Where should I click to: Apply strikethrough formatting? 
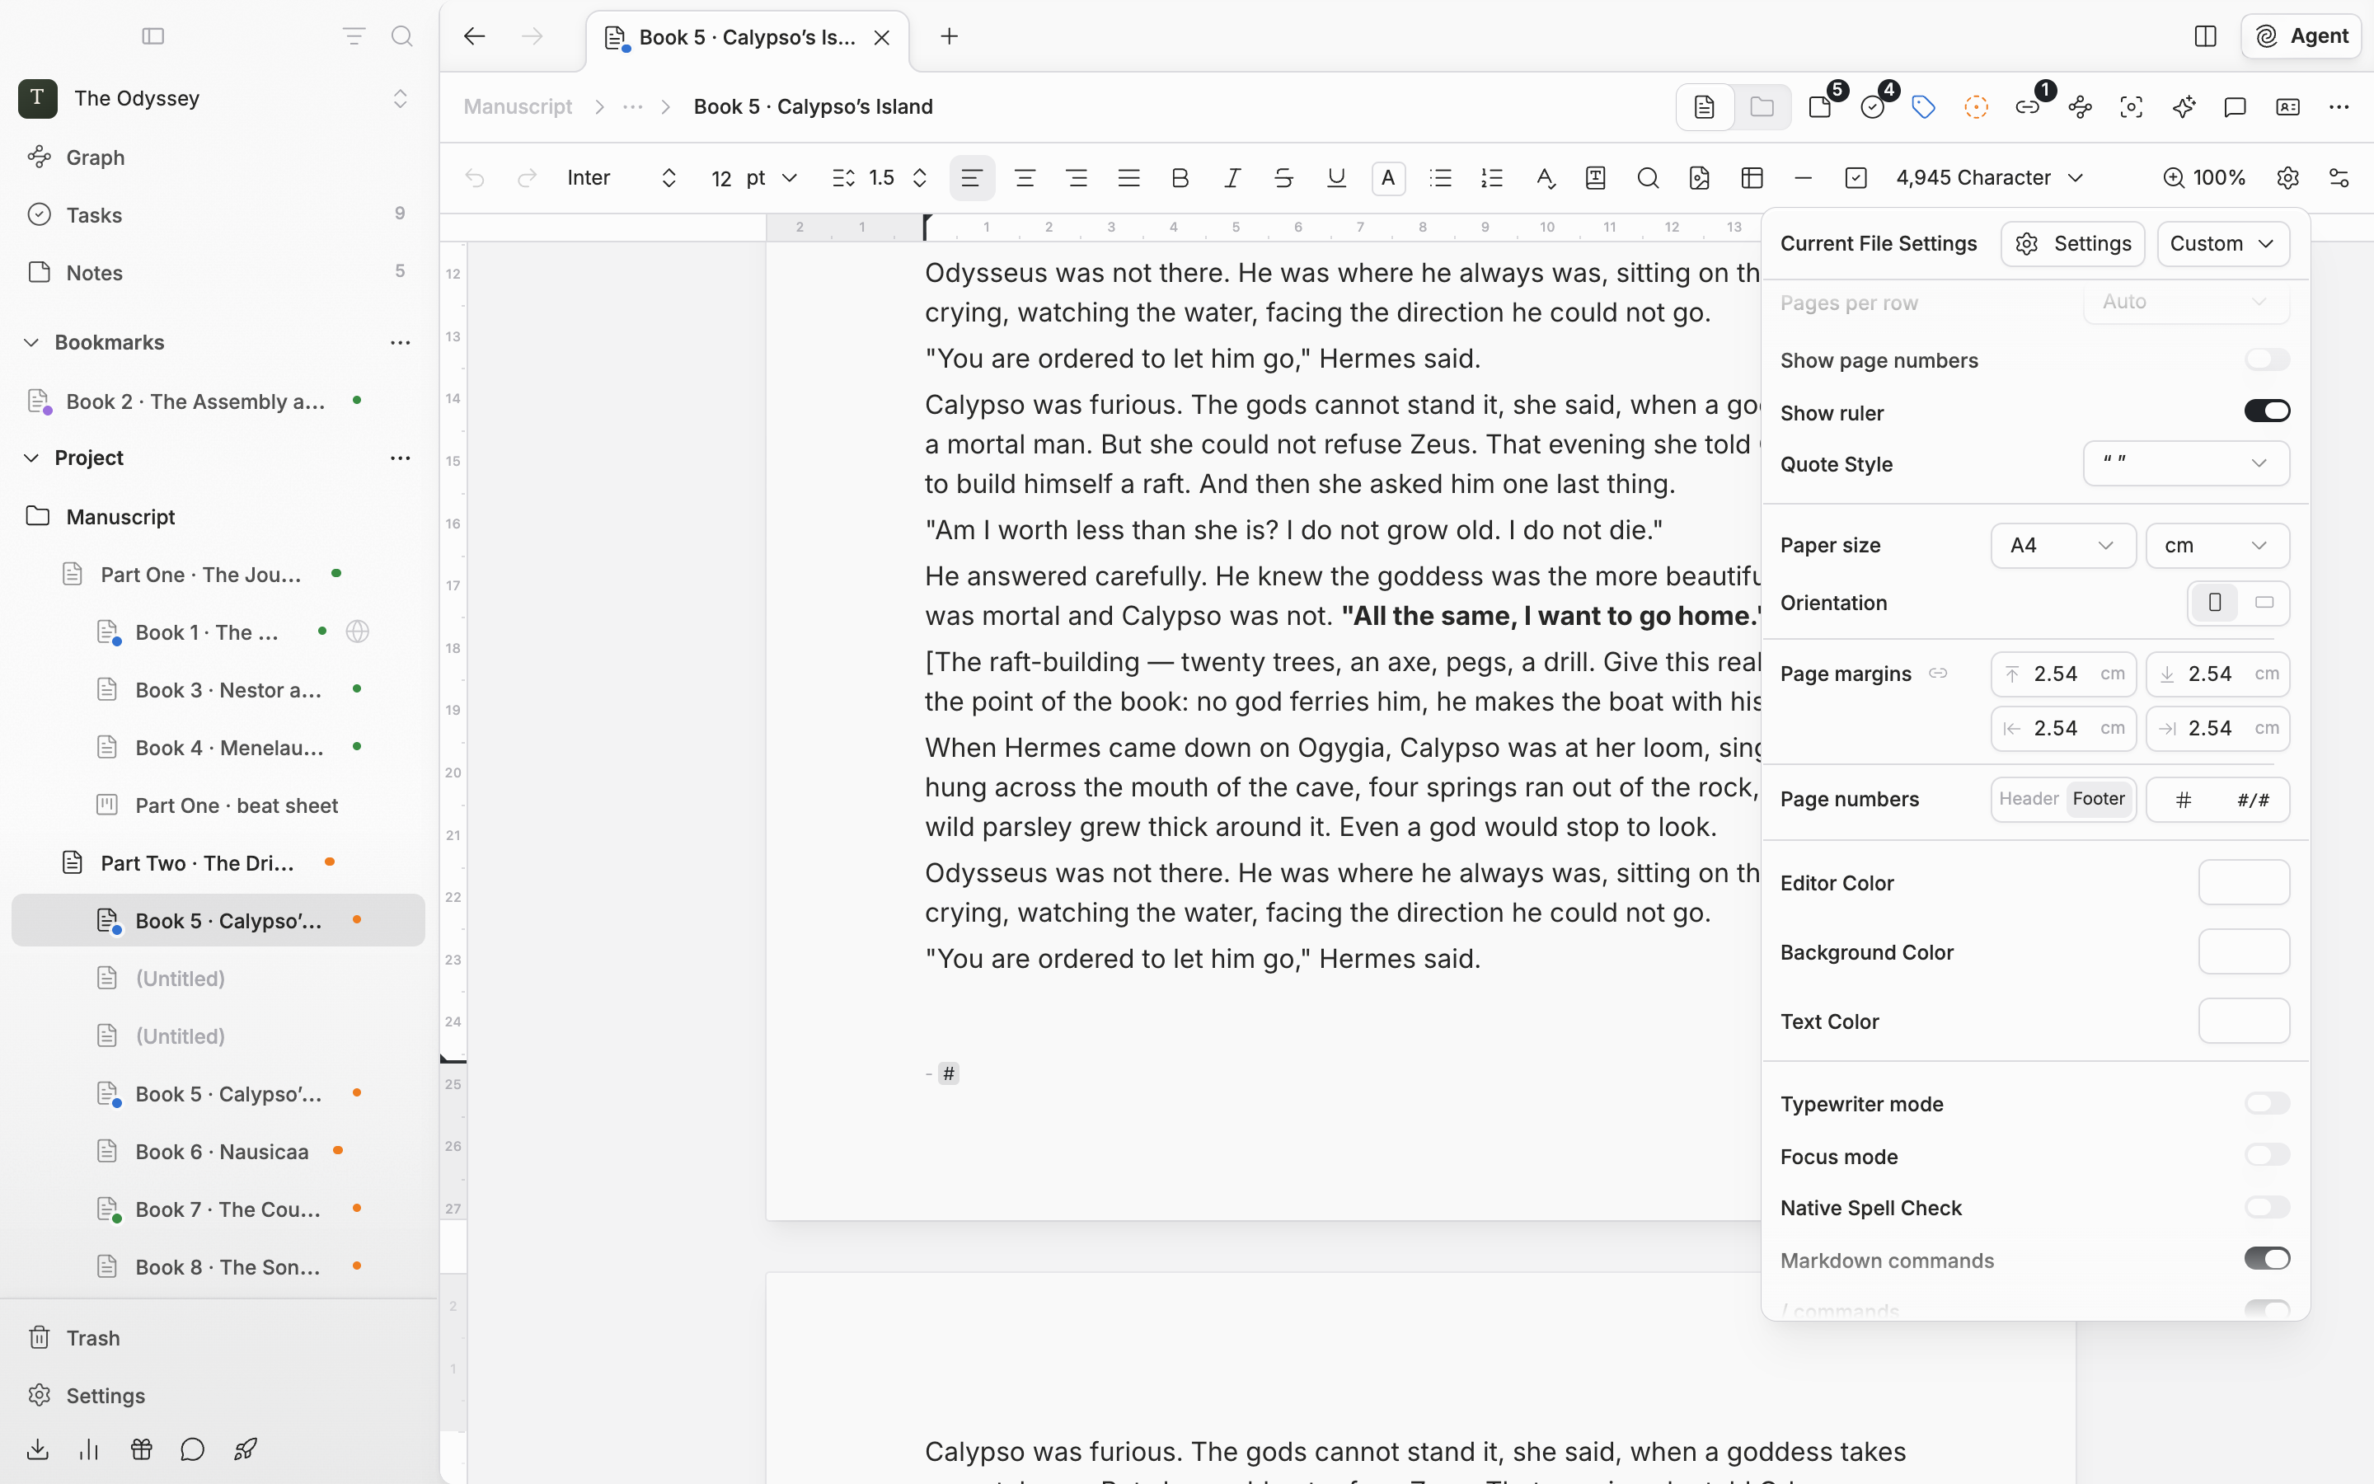point(1283,177)
